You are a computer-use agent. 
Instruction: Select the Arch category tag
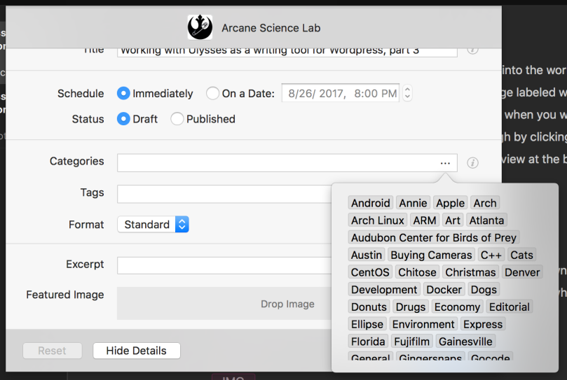click(x=485, y=203)
